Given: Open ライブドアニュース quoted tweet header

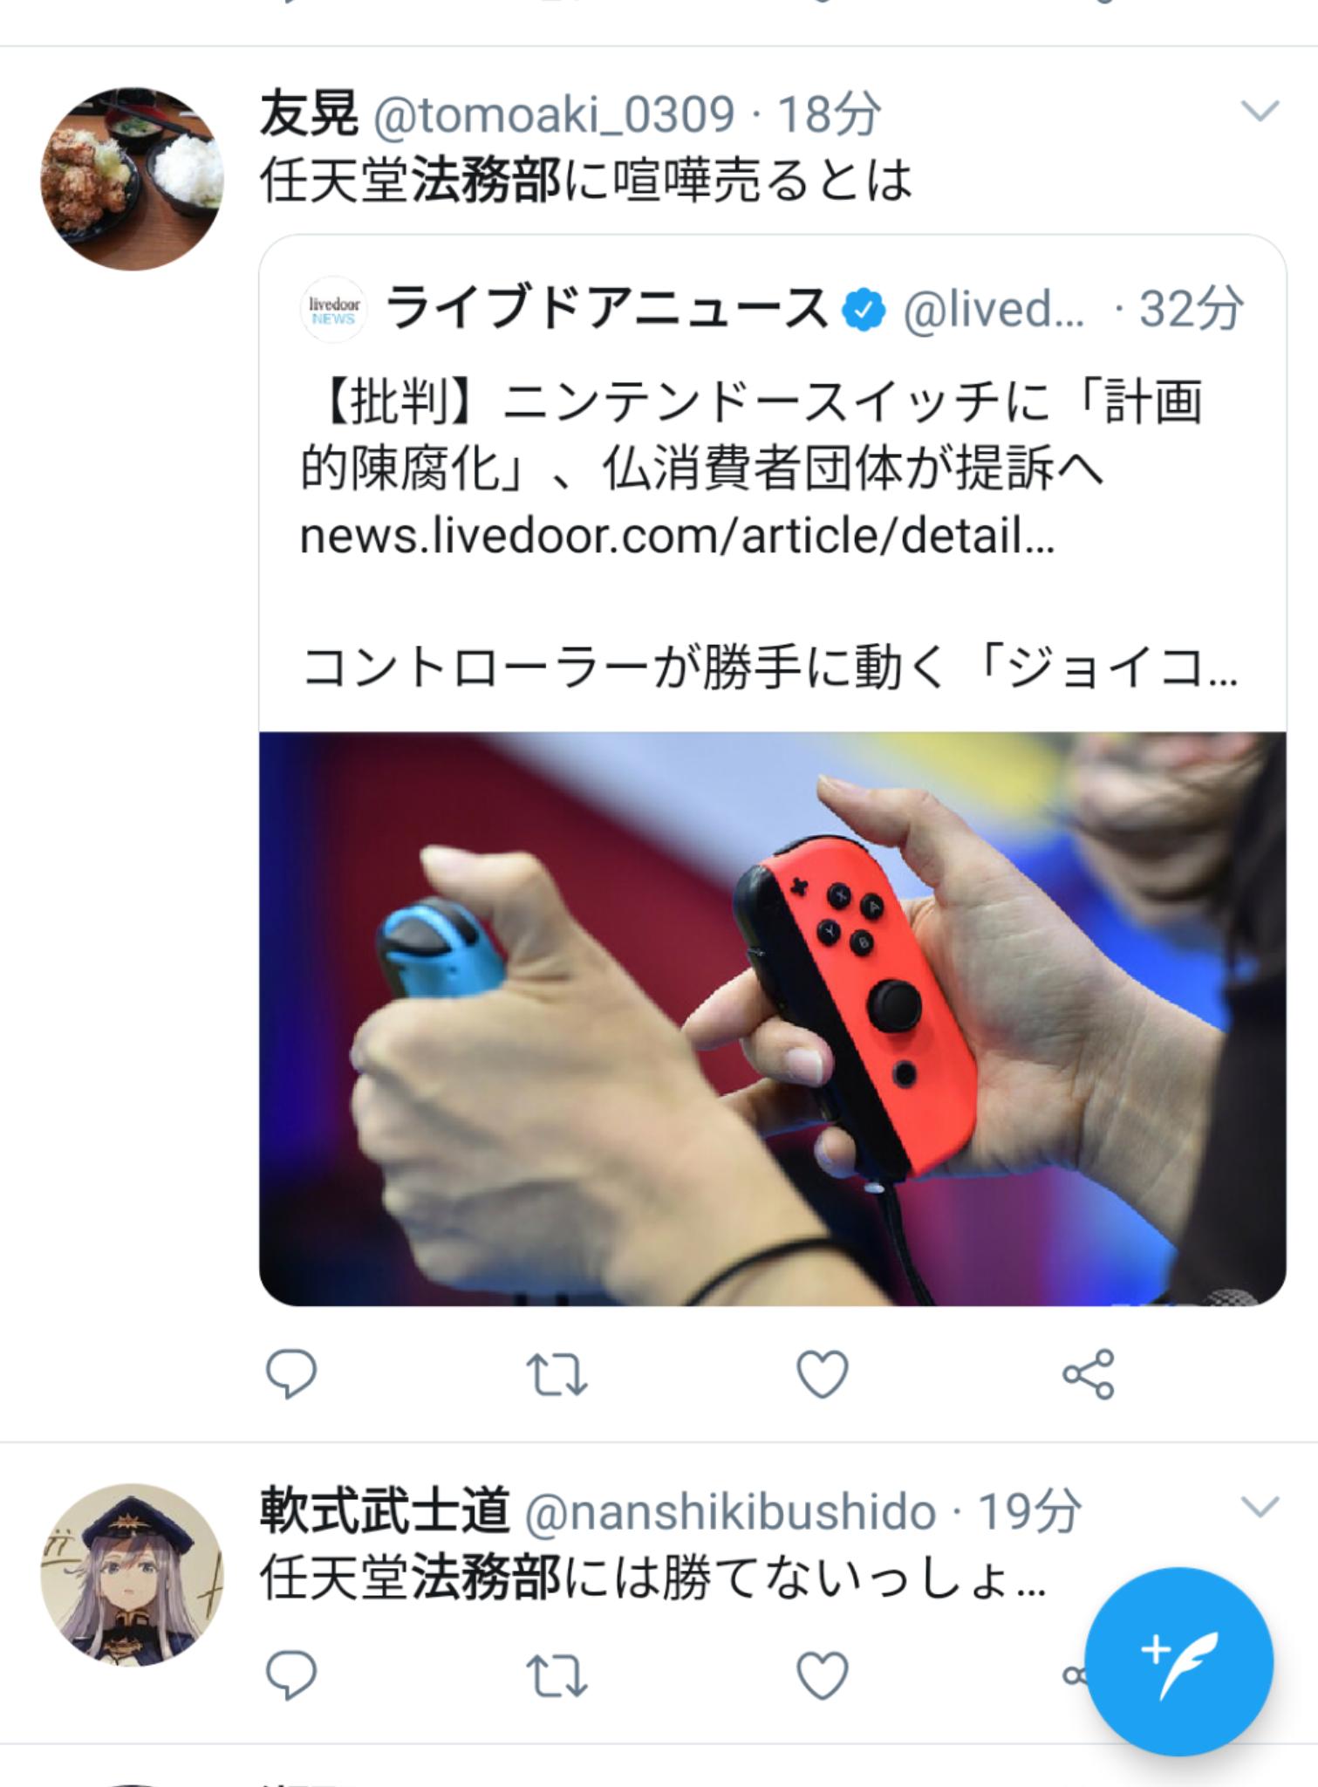Looking at the screenshot, I should 773,310.
